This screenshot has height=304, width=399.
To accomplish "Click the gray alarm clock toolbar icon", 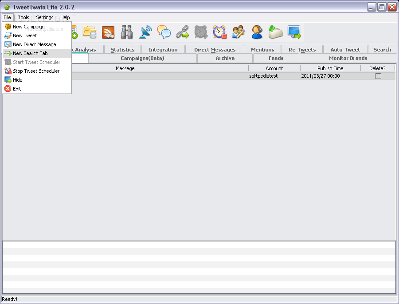I will click(201, 32).
